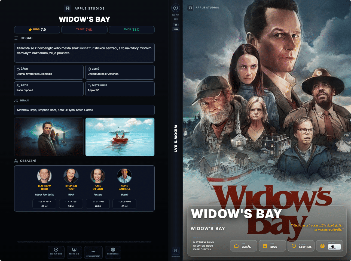Click the yellow tagline 'Vítejte na ostrově...'
Viewport: 351px width, 261px height.
coord(317,228)
